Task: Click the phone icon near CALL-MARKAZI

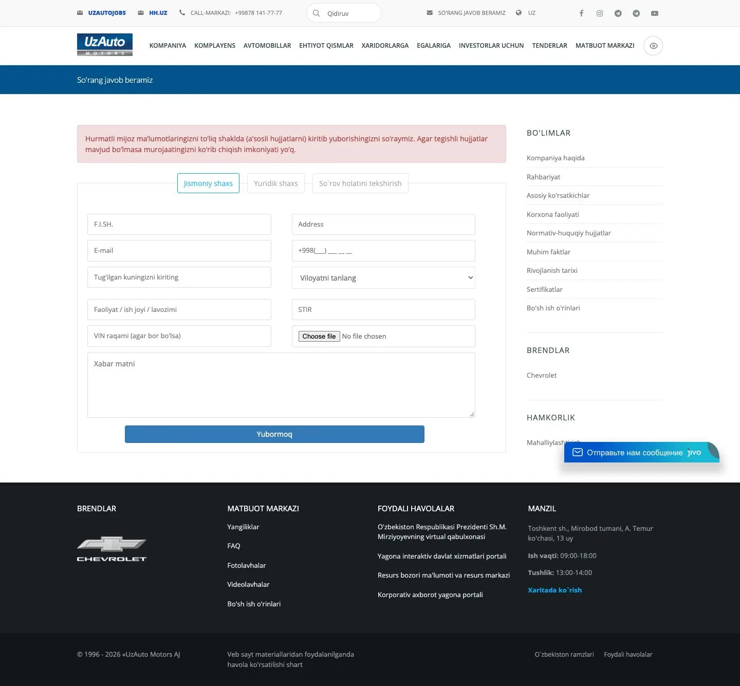Action: [182, 13]
